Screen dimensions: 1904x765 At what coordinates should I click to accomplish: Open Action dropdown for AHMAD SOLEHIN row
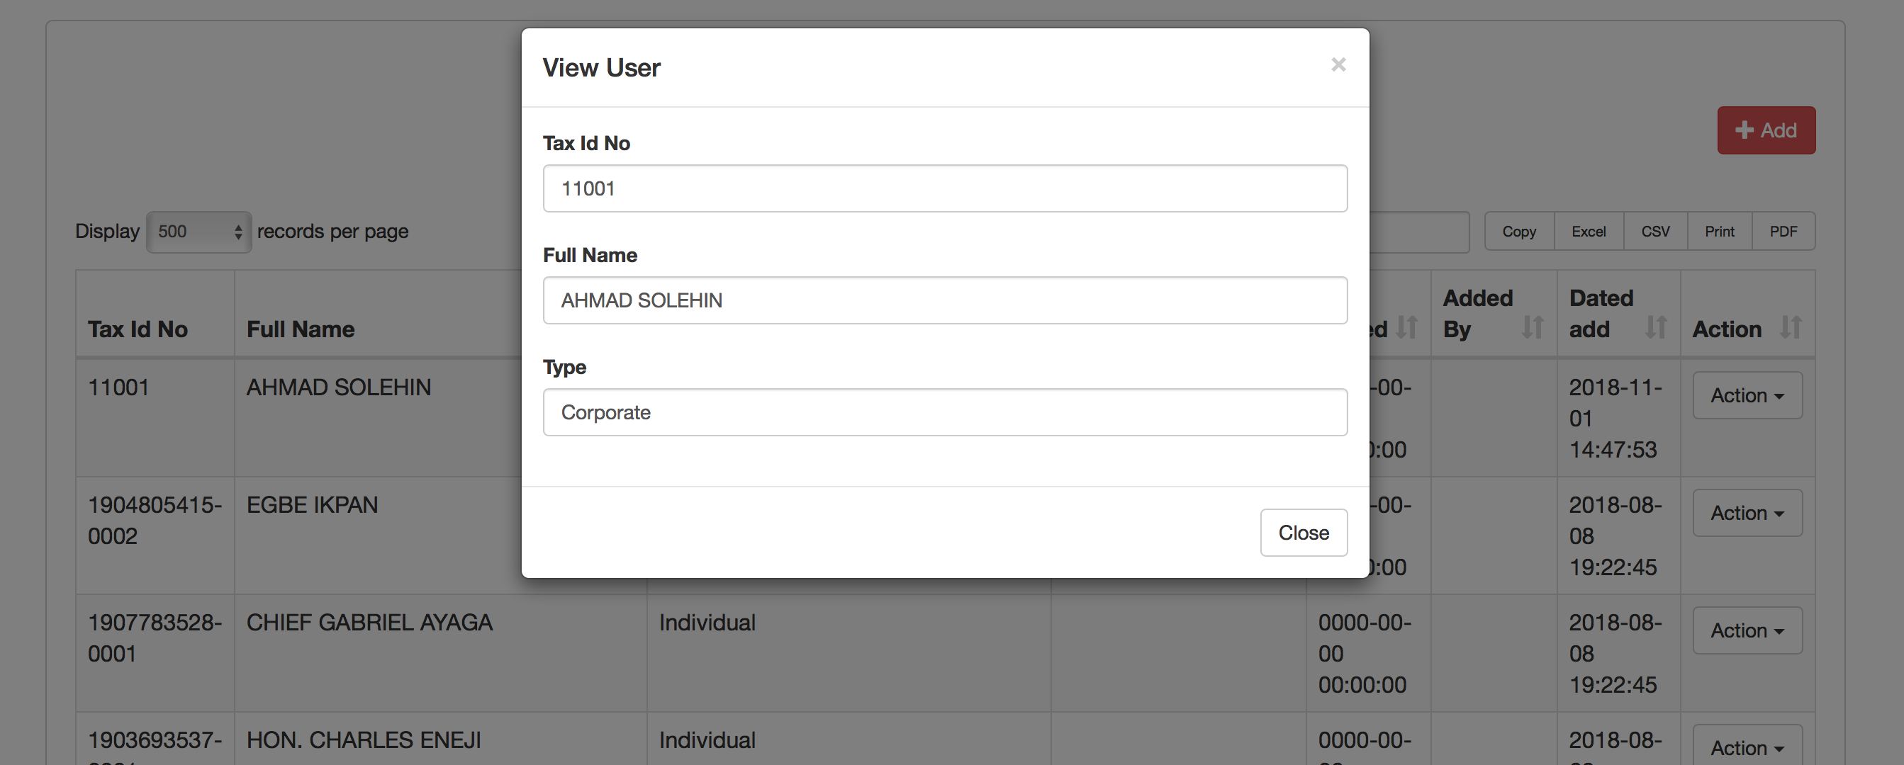(1747, 396)
